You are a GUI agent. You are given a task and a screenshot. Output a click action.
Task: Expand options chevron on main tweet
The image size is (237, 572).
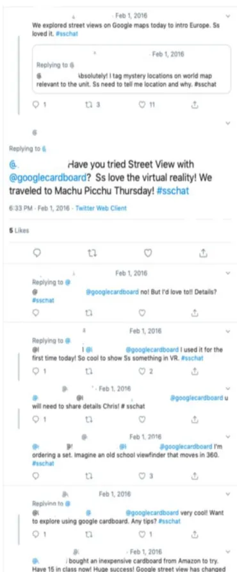(228, 124)
